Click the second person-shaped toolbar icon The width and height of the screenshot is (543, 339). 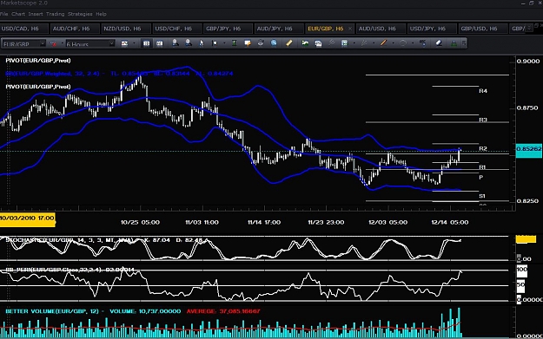(188, 43)
